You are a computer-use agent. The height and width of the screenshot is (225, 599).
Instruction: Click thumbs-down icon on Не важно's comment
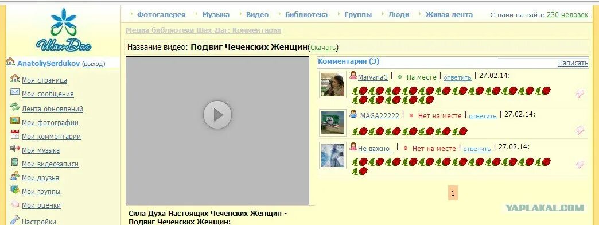(x=580, y=165)
